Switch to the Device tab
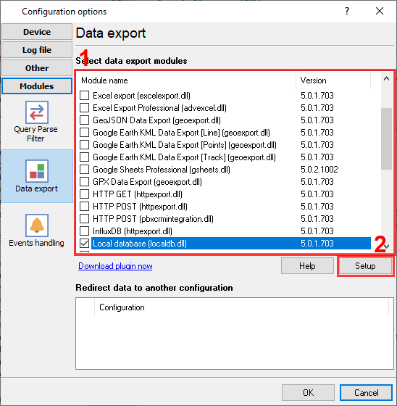 click(x=37, y=32)
